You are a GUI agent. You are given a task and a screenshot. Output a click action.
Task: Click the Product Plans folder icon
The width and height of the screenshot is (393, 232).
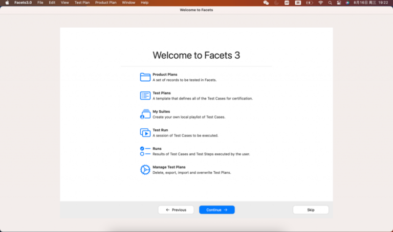(x=145, y=77)
